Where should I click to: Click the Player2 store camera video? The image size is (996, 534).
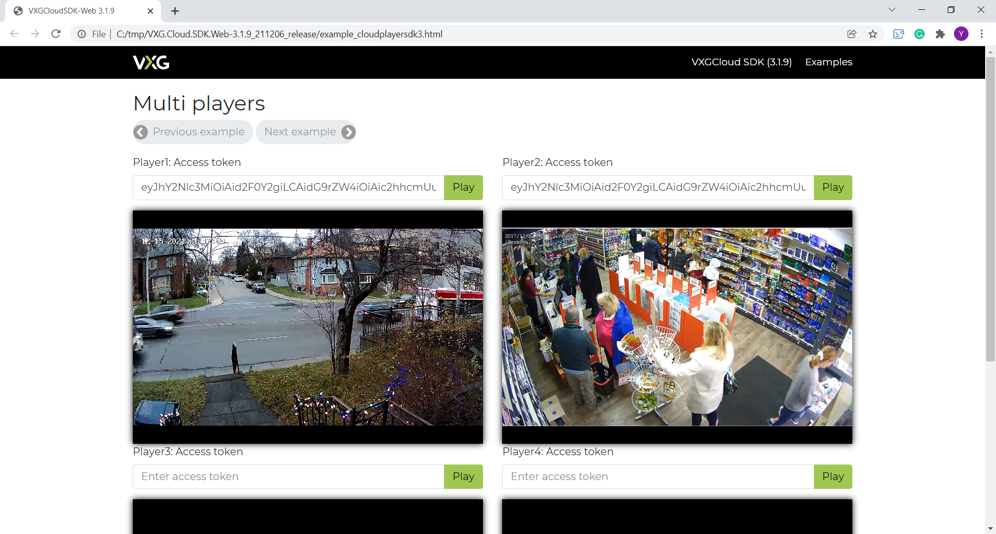click(x=677, y=327)
